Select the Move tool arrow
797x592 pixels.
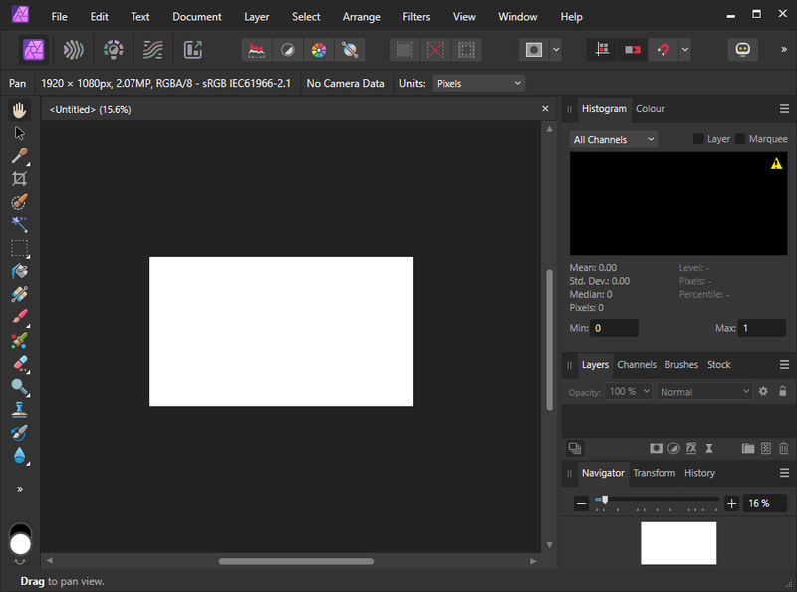click(x=19, y=133)
